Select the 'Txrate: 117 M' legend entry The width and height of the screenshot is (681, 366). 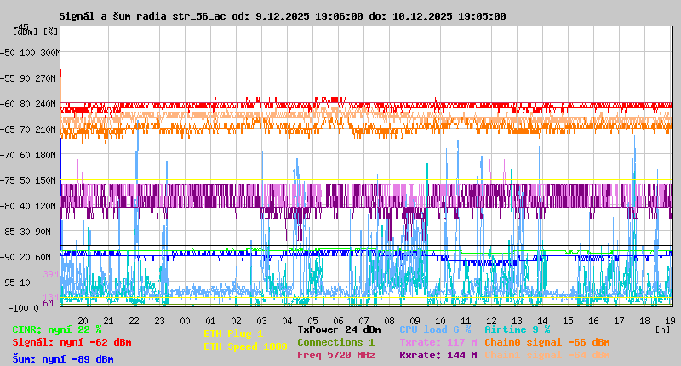tap(438, 342)
